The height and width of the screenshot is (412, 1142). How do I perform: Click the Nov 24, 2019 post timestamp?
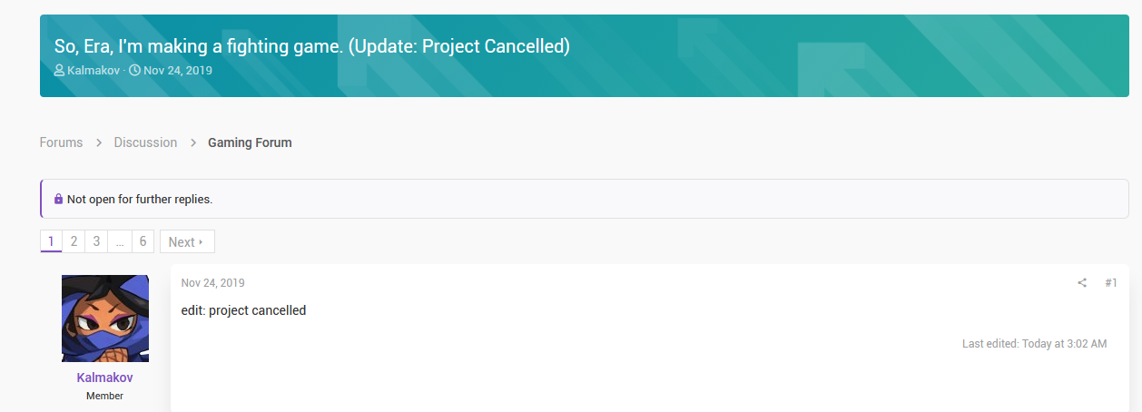tap(212, 283)
